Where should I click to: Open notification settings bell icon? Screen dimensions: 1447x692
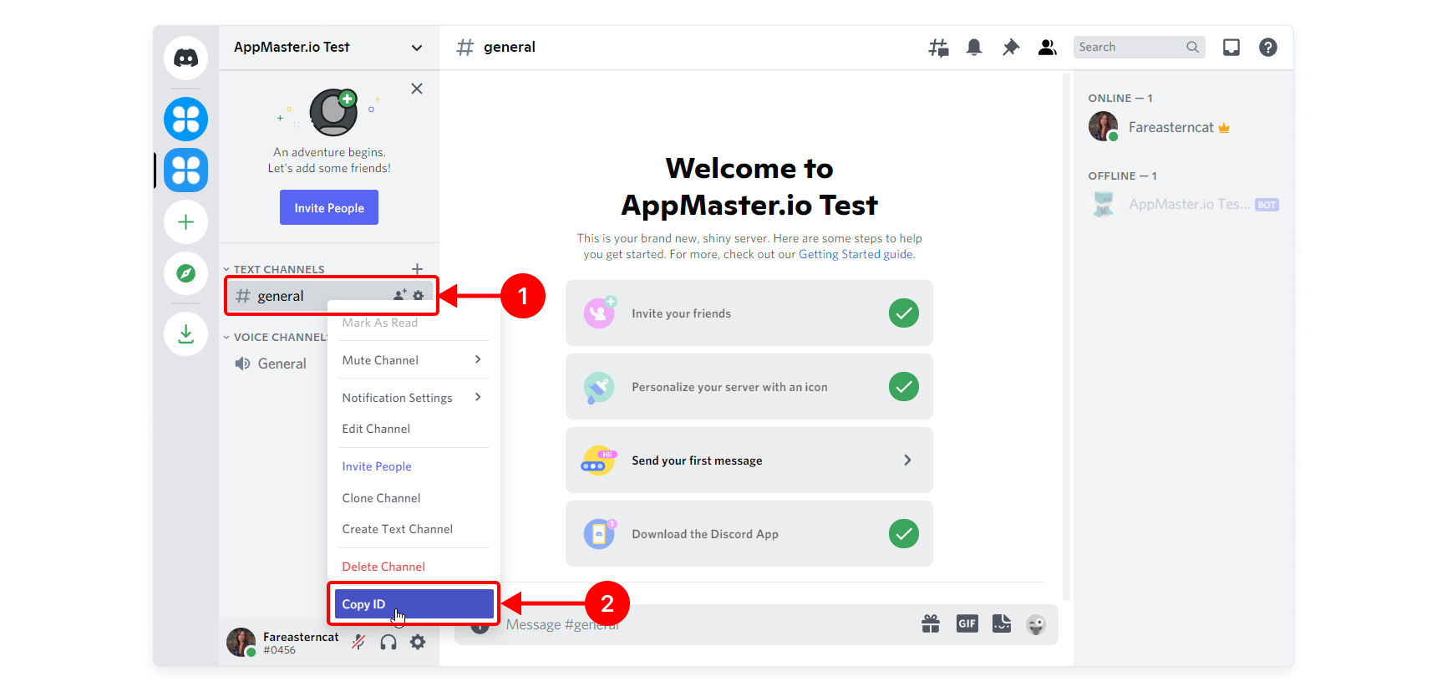pos(974,48)
